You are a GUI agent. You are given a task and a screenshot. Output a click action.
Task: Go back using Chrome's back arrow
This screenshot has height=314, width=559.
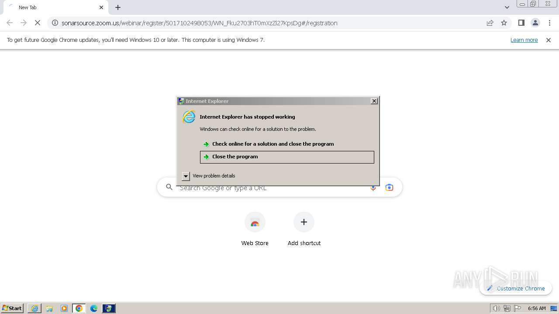tap(10, 23)
